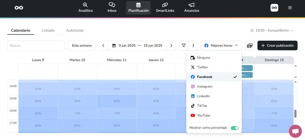Open the three-dot more options menu
The image size is (305, 140).
[x=193, y=45]
